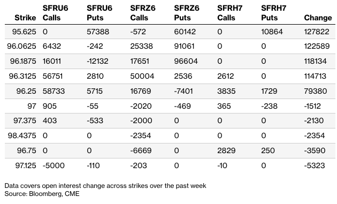
Task: Click the 96604 SFRZ6 Puts value
Action: click(x=186, y=61)
